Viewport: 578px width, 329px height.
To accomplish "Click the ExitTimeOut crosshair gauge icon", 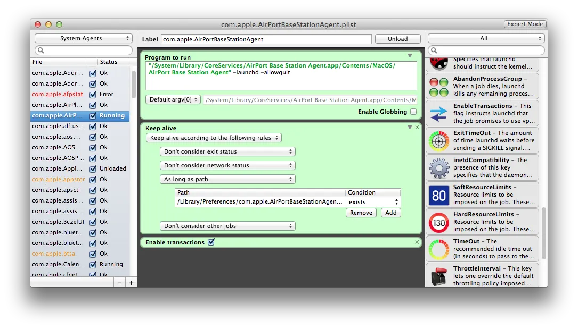I will click(438, 140).
